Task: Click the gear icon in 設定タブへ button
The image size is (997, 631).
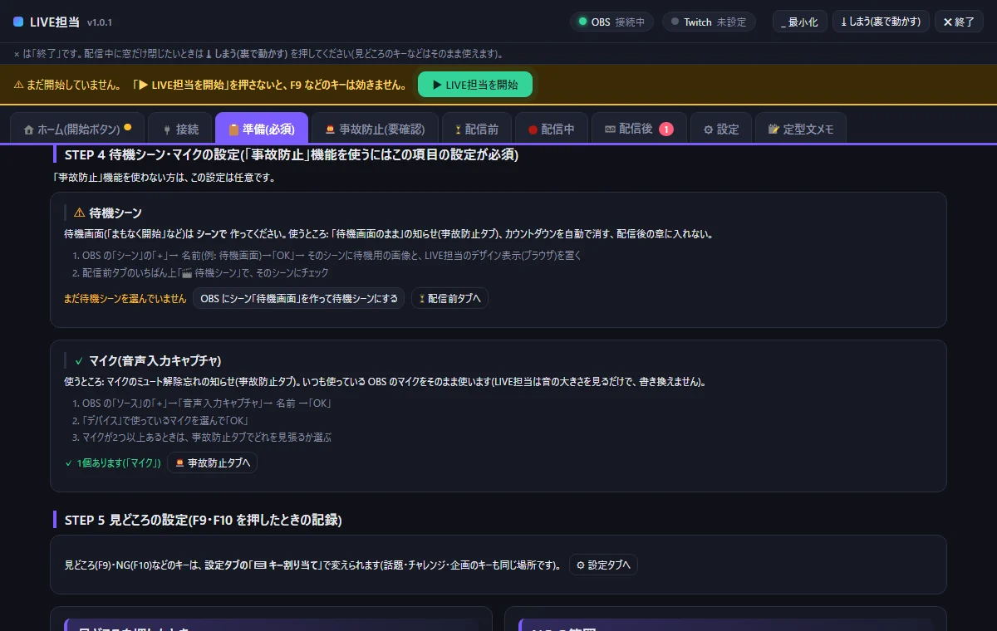Action: point(581,565)
